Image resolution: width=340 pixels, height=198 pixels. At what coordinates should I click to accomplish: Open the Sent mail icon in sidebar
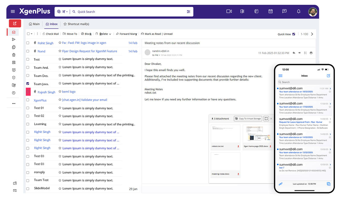pos(14,39)
